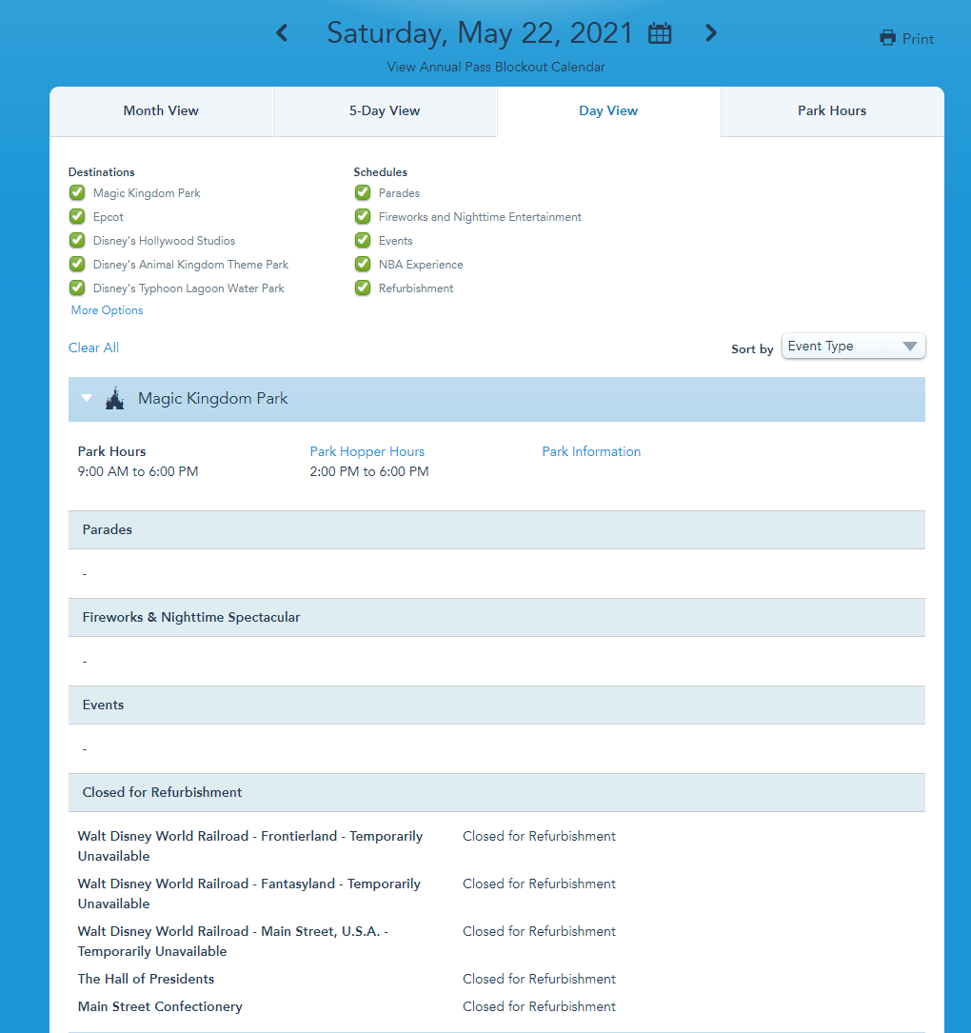This screenshot has height=1033, width=971.
Task: Expand More Options under Destinations
Action: tap(107, 310)
